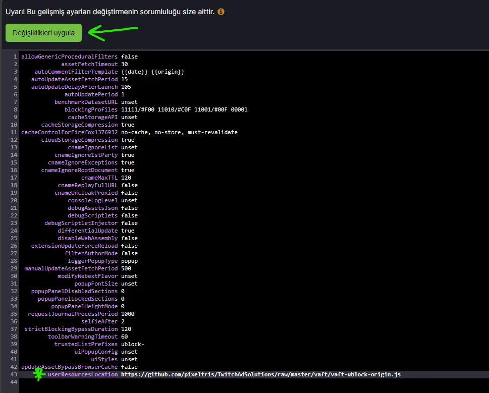Click uiPopupConfig setting name
Screen dimensions: 489x393
point(96,352)
